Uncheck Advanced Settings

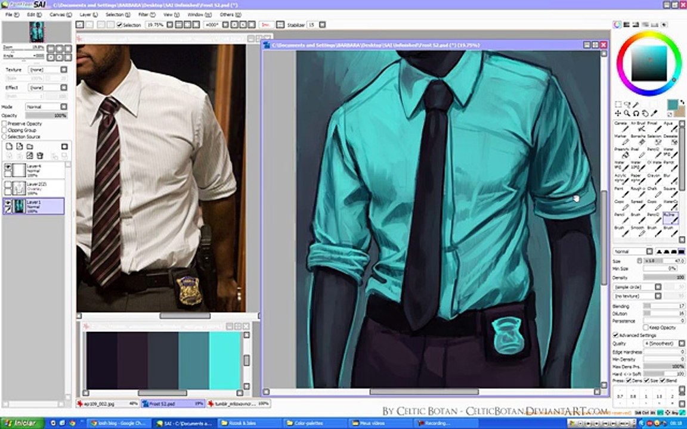(616, 335)
